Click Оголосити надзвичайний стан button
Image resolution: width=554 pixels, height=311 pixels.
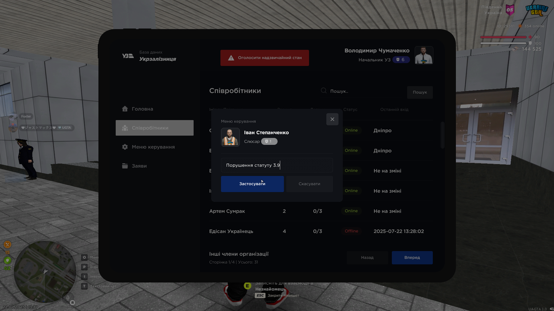pos(264,57)
